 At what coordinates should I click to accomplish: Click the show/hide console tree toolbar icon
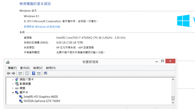click(x=20, y=73)
